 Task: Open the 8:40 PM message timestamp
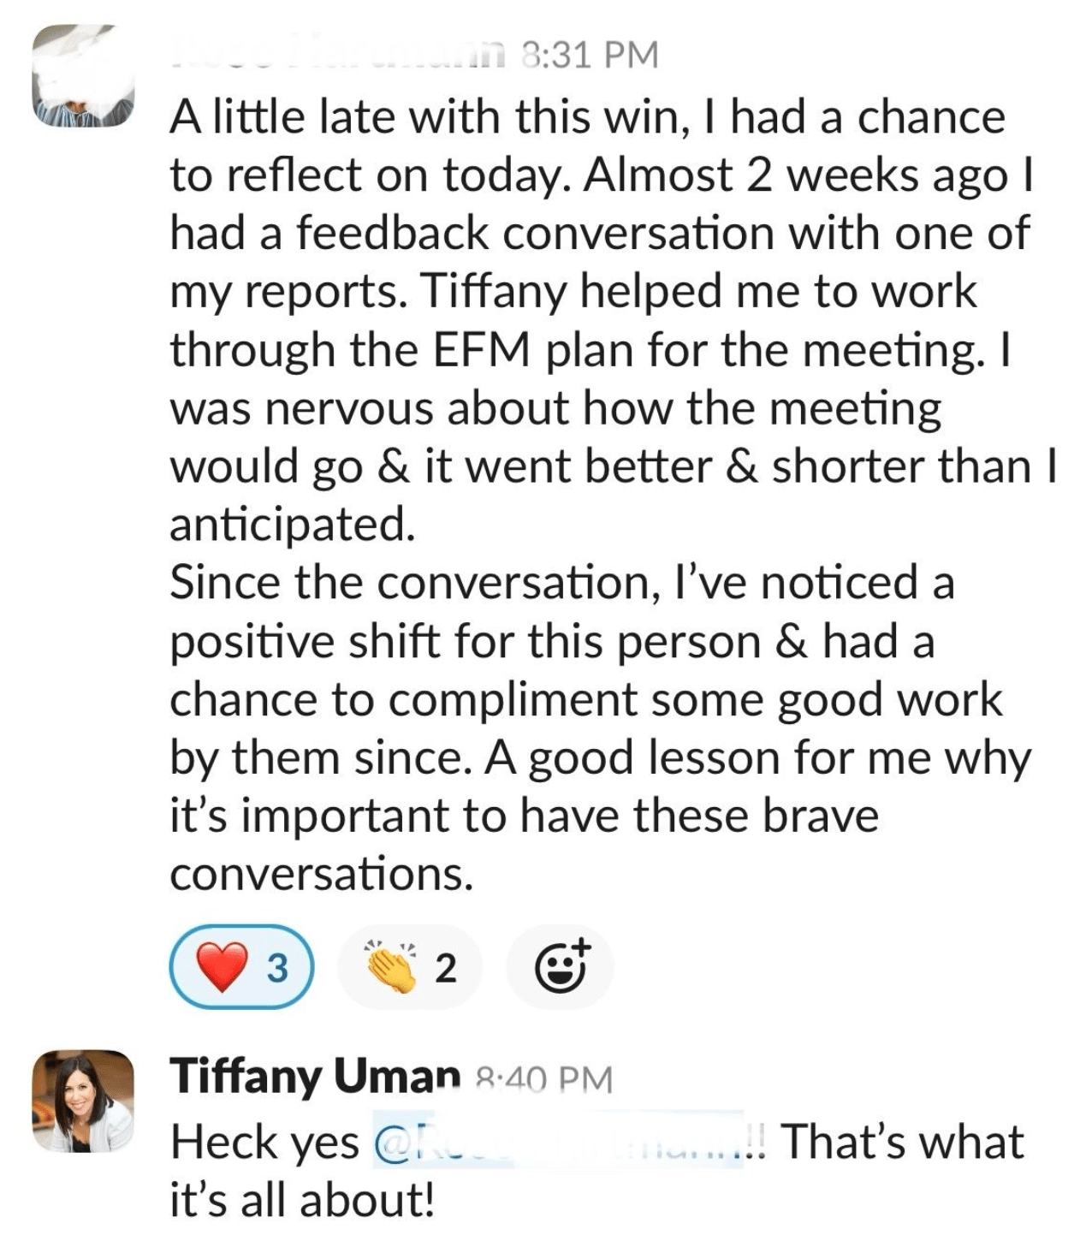[x=543, y=1080]
